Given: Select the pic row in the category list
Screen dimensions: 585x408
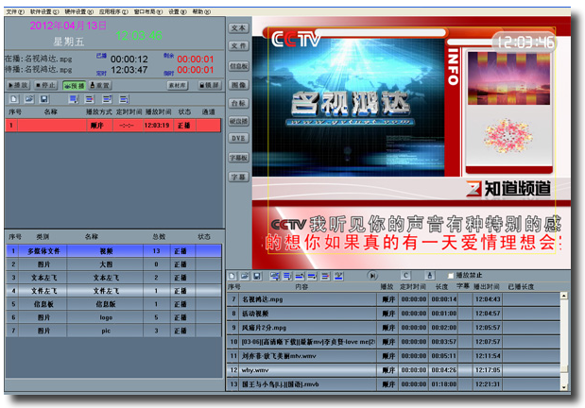Looking at the screenshot, I should click(x=113, y=331).
